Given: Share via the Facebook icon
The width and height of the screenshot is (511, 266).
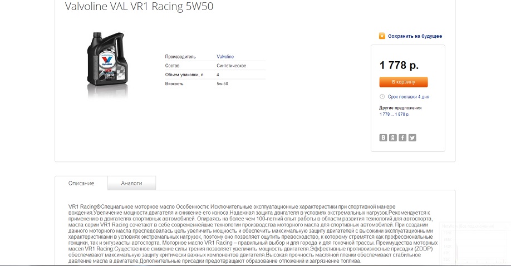Looking at the screenshot, I should pos(403,137).
